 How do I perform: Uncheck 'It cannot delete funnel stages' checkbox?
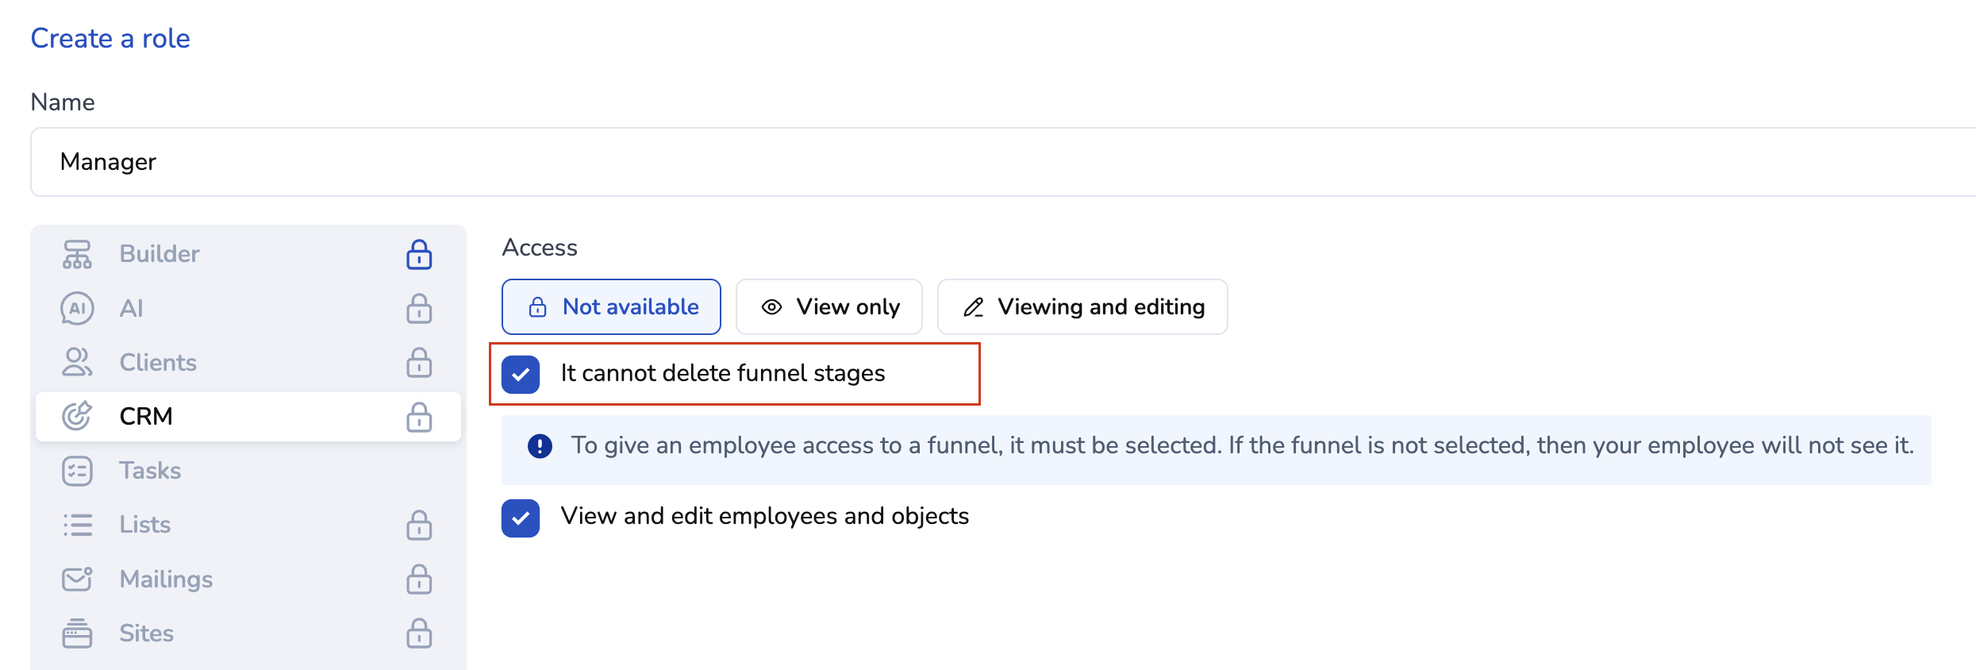[521, 374]
